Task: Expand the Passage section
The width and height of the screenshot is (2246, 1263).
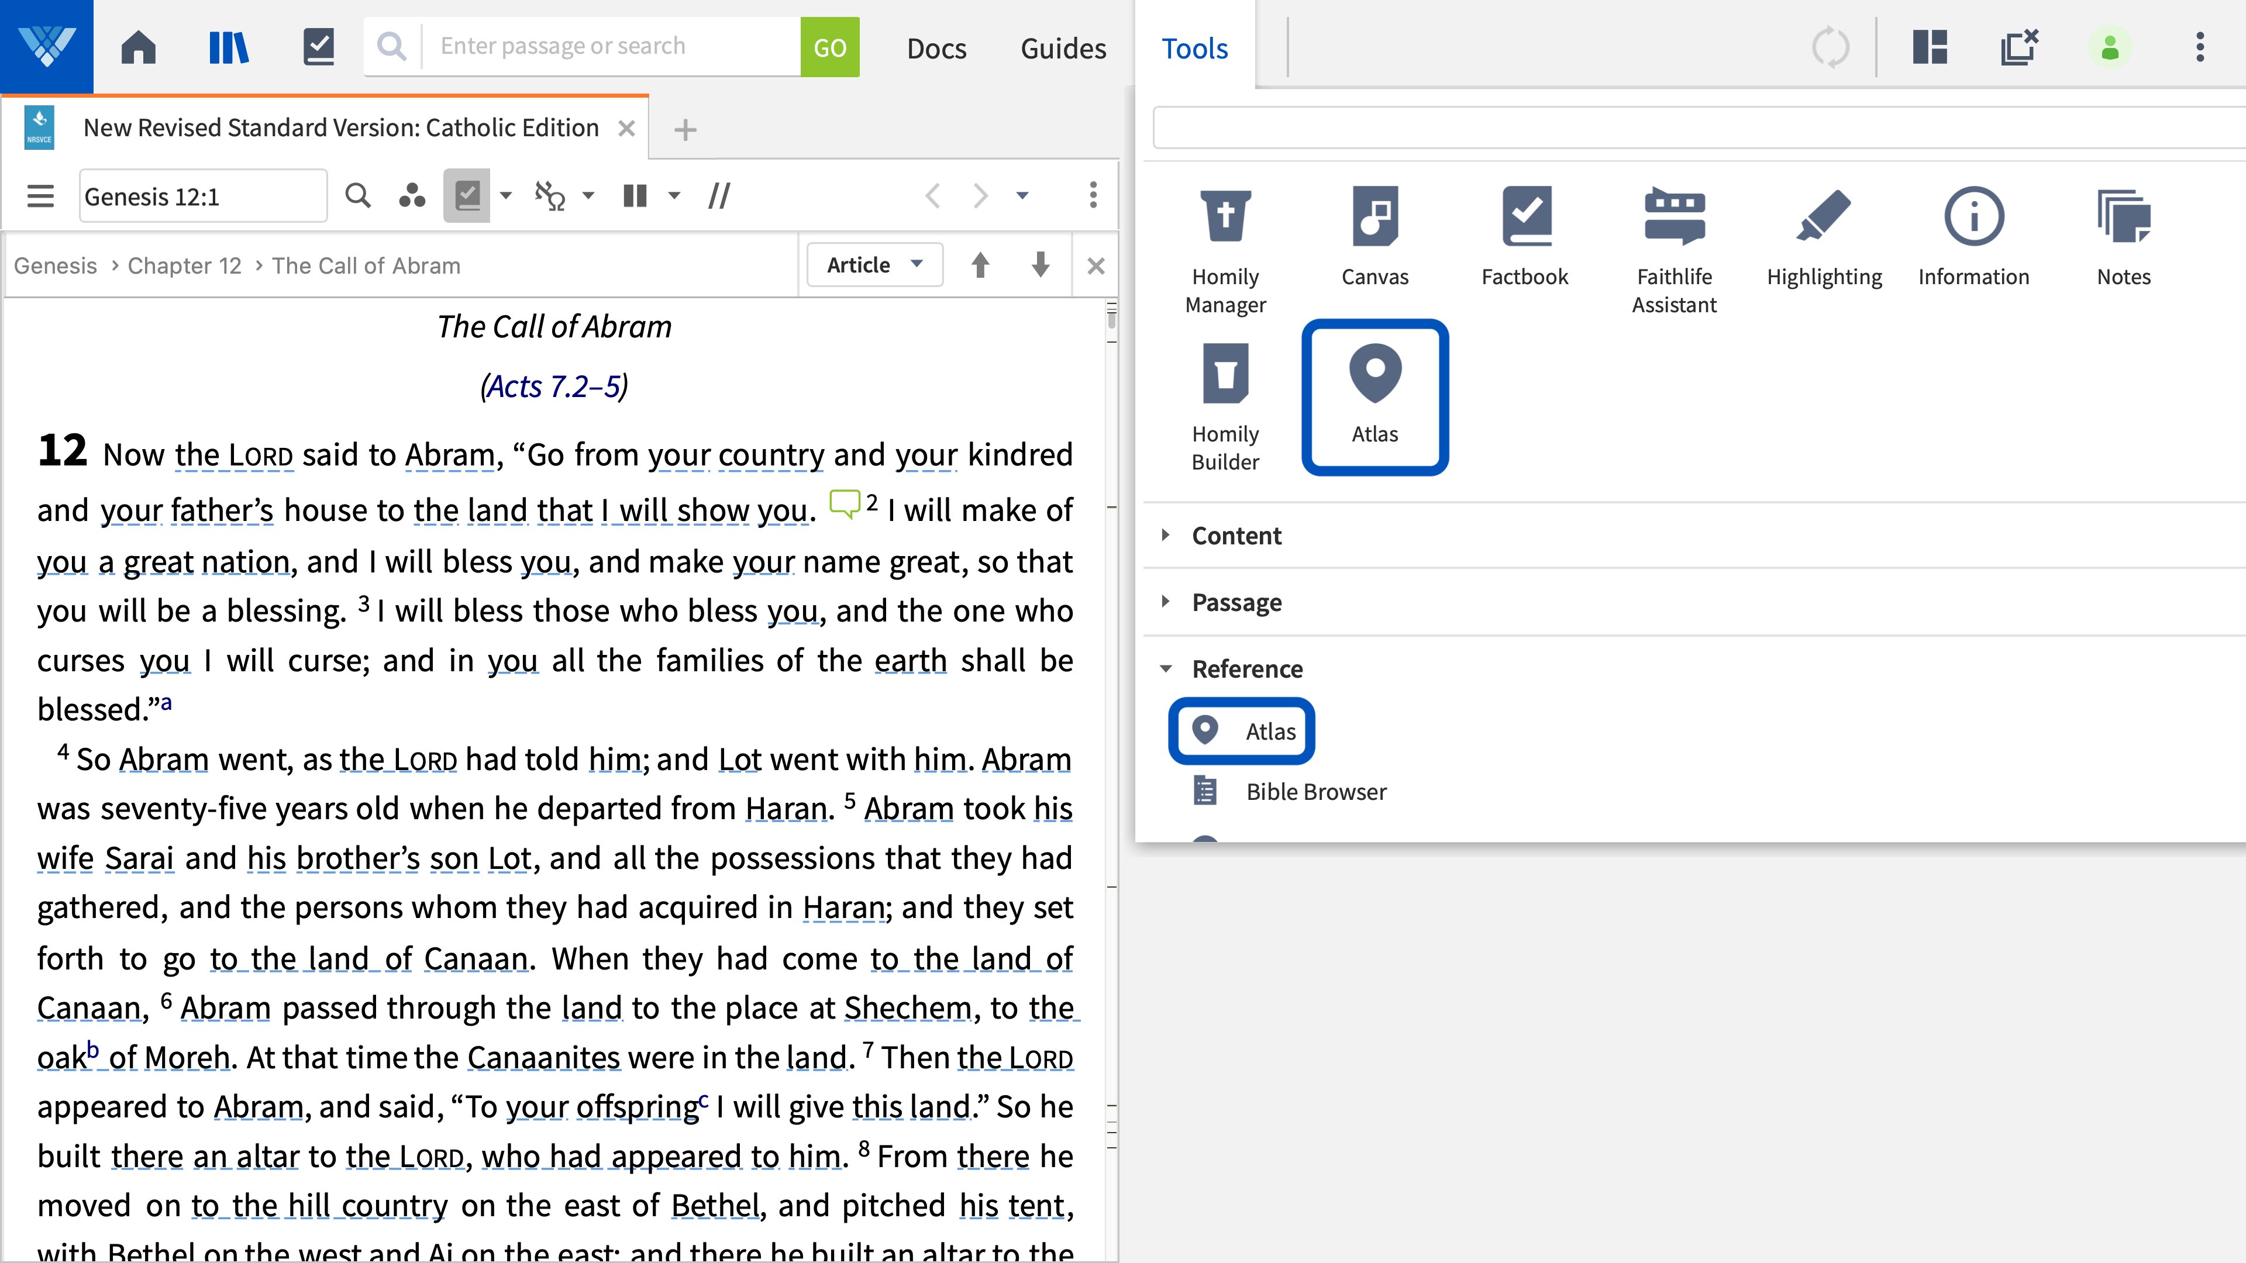Action: pos(1236,602)
